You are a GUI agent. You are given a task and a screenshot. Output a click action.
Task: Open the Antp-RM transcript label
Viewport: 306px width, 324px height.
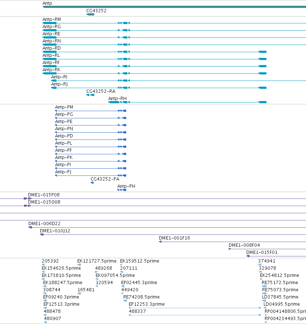tap(51, 19)
